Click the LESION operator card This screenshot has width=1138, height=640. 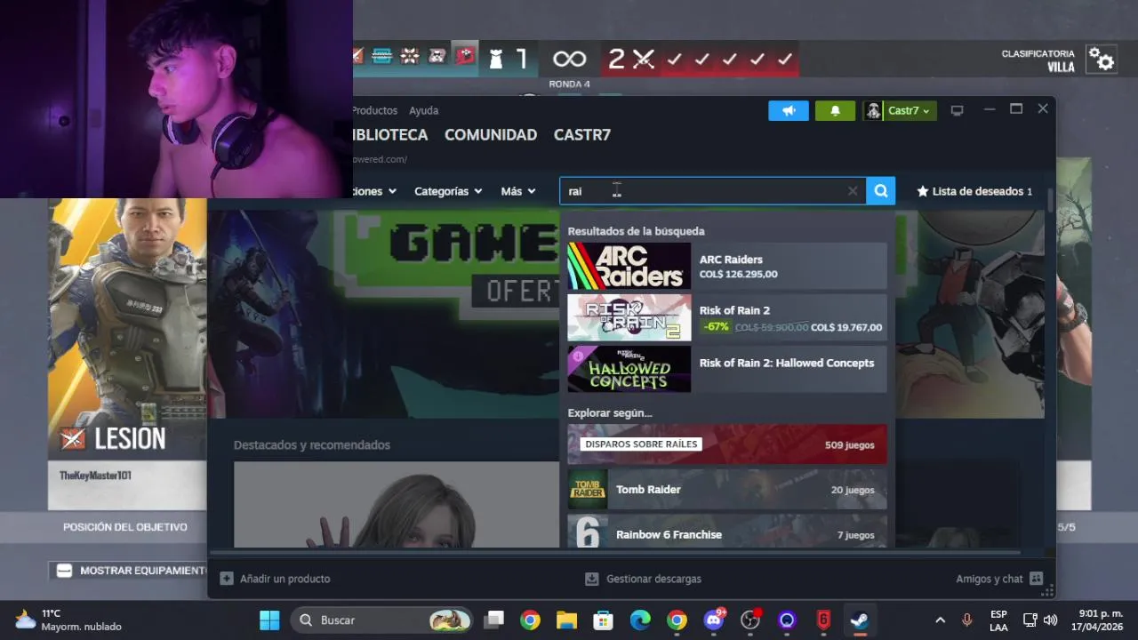pyautogui.click(x=127, y=354)
